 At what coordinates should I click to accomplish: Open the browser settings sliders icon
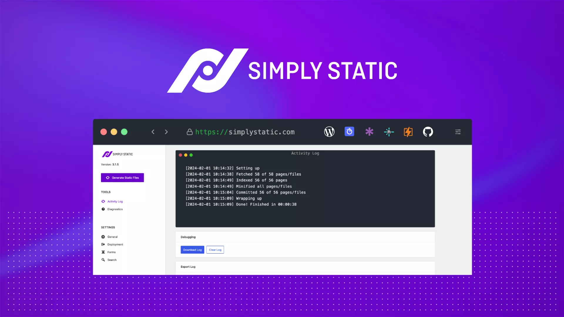pos(458,132)
